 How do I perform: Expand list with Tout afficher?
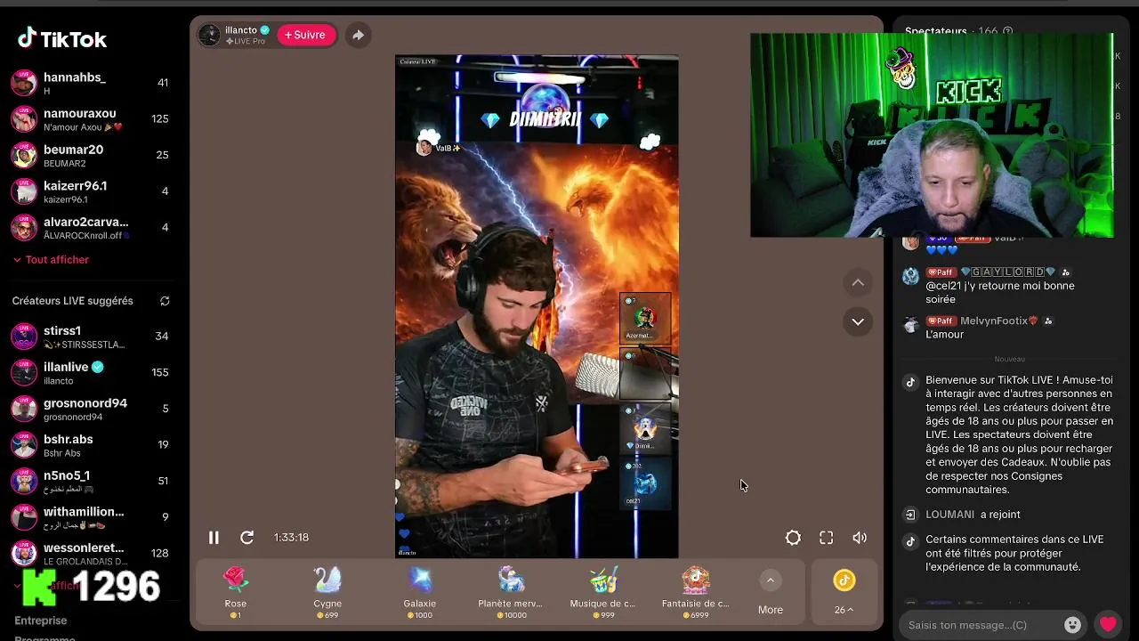coord(51,260)
